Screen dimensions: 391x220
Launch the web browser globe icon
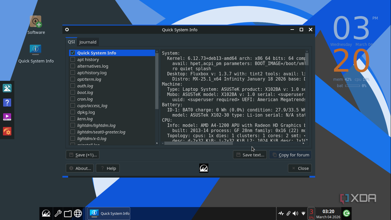[x=78, y=213]
